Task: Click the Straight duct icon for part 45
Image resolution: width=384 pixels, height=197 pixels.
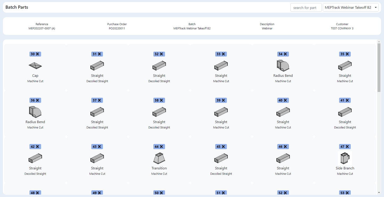Action: (x=221, y=158)
